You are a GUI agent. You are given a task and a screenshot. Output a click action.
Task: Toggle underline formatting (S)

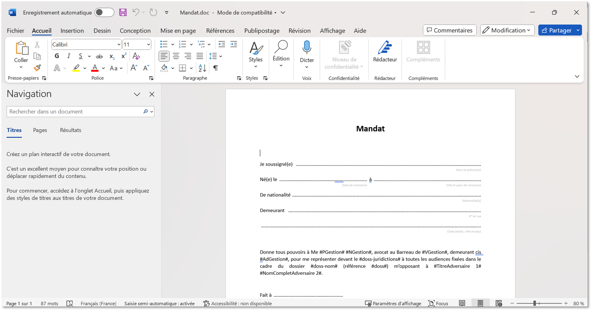click(80, 56)
